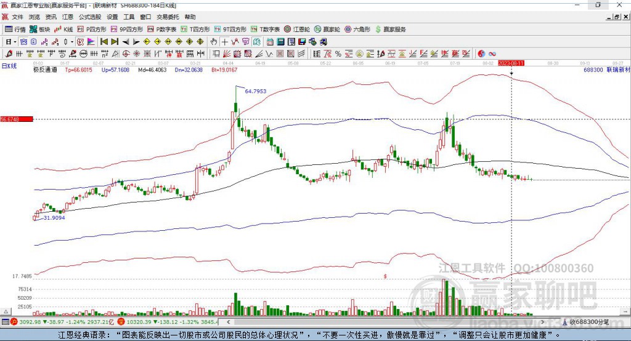Select the hand pan tool
This screenshot has height=341, width=631.
[214, 42]
